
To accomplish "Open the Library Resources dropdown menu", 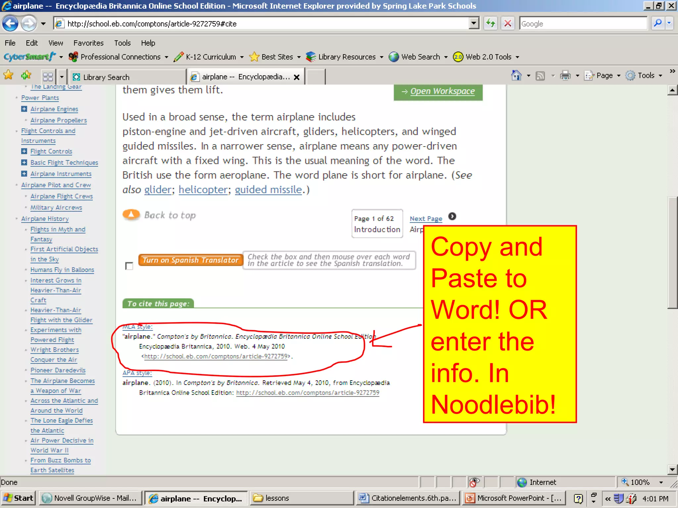I will [381, 57].
